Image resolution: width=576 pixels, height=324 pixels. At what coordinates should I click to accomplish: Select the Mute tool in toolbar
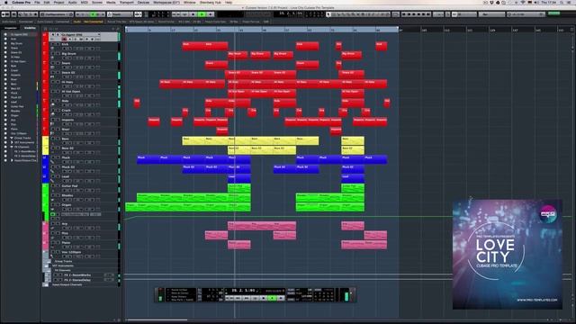click(358, 14)
